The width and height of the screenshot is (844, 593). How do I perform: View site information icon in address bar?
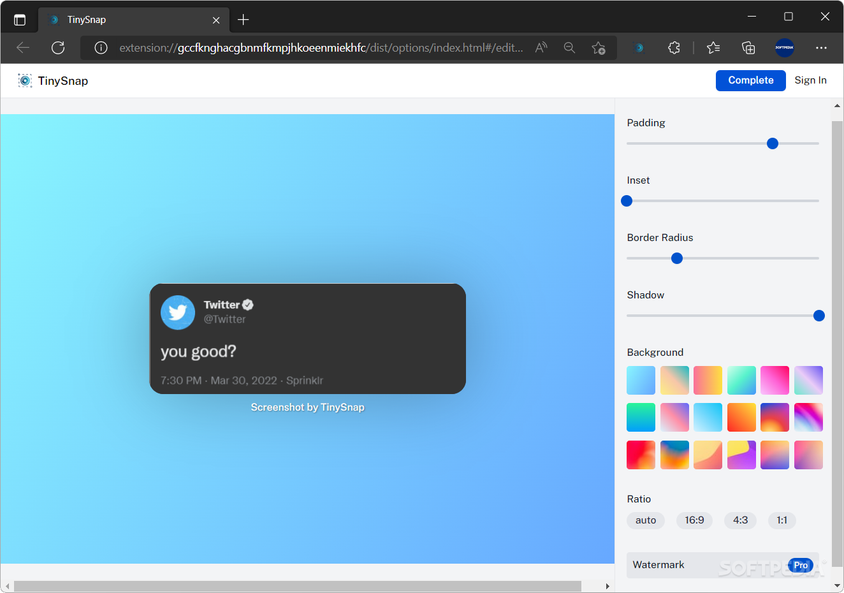click(x=101, y=48)
